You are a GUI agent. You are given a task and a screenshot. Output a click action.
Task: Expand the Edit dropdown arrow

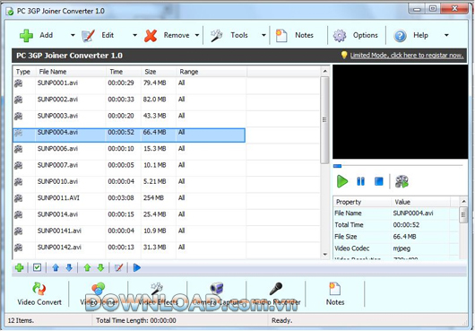click(x=134, y=35)
